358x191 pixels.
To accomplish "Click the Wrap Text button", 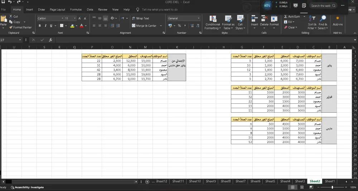I will tap(141, 18).
